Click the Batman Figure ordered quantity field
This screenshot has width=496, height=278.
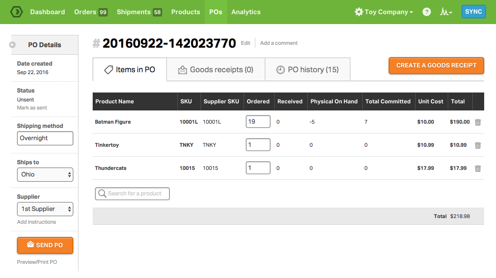[258, 122]
